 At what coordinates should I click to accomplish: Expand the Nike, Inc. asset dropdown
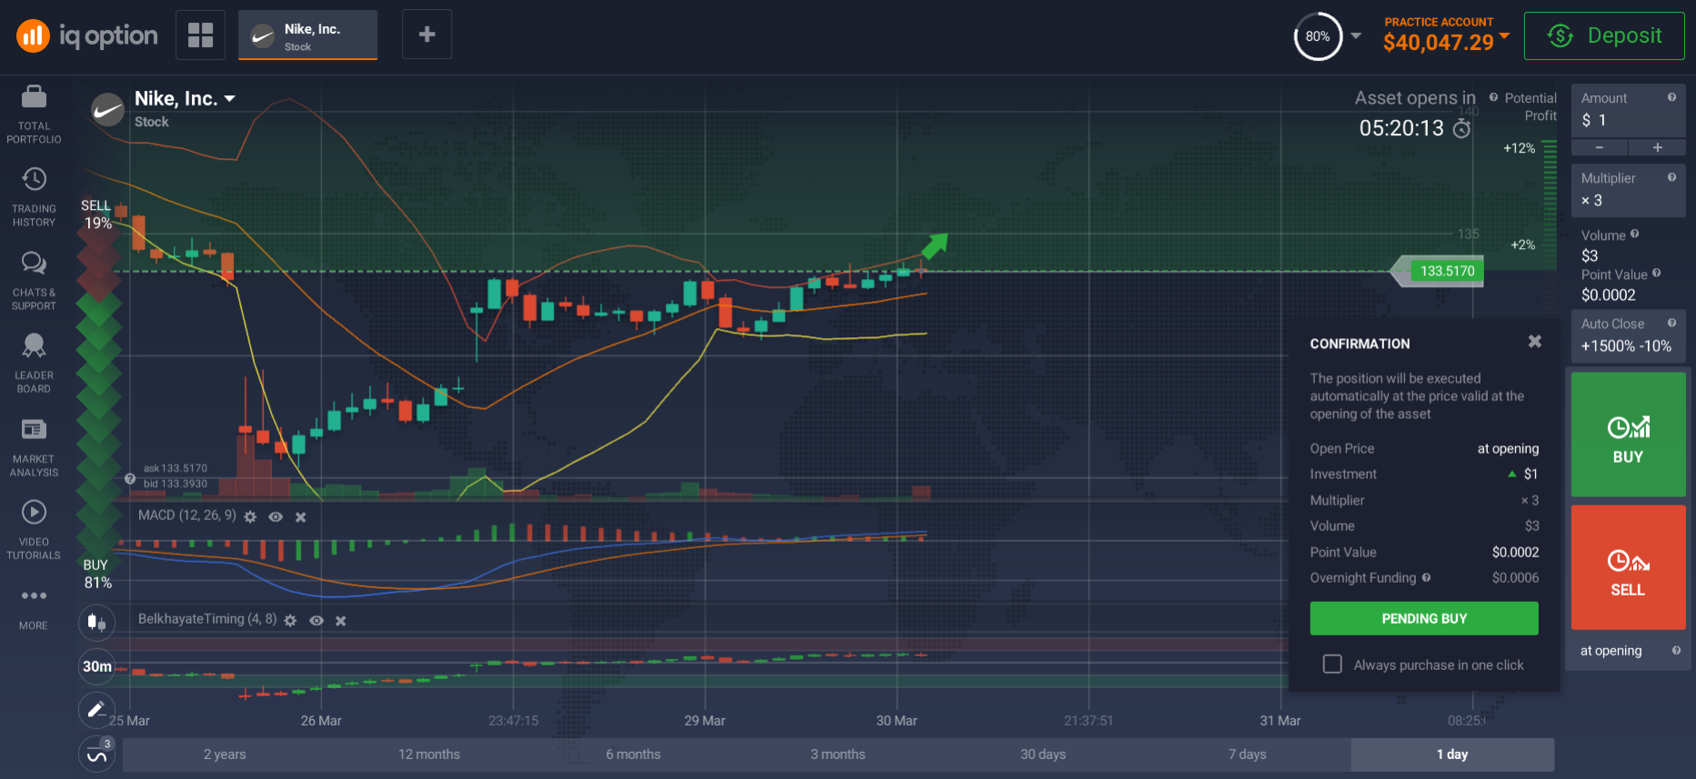pyautogui.click(x=229, y=98)
